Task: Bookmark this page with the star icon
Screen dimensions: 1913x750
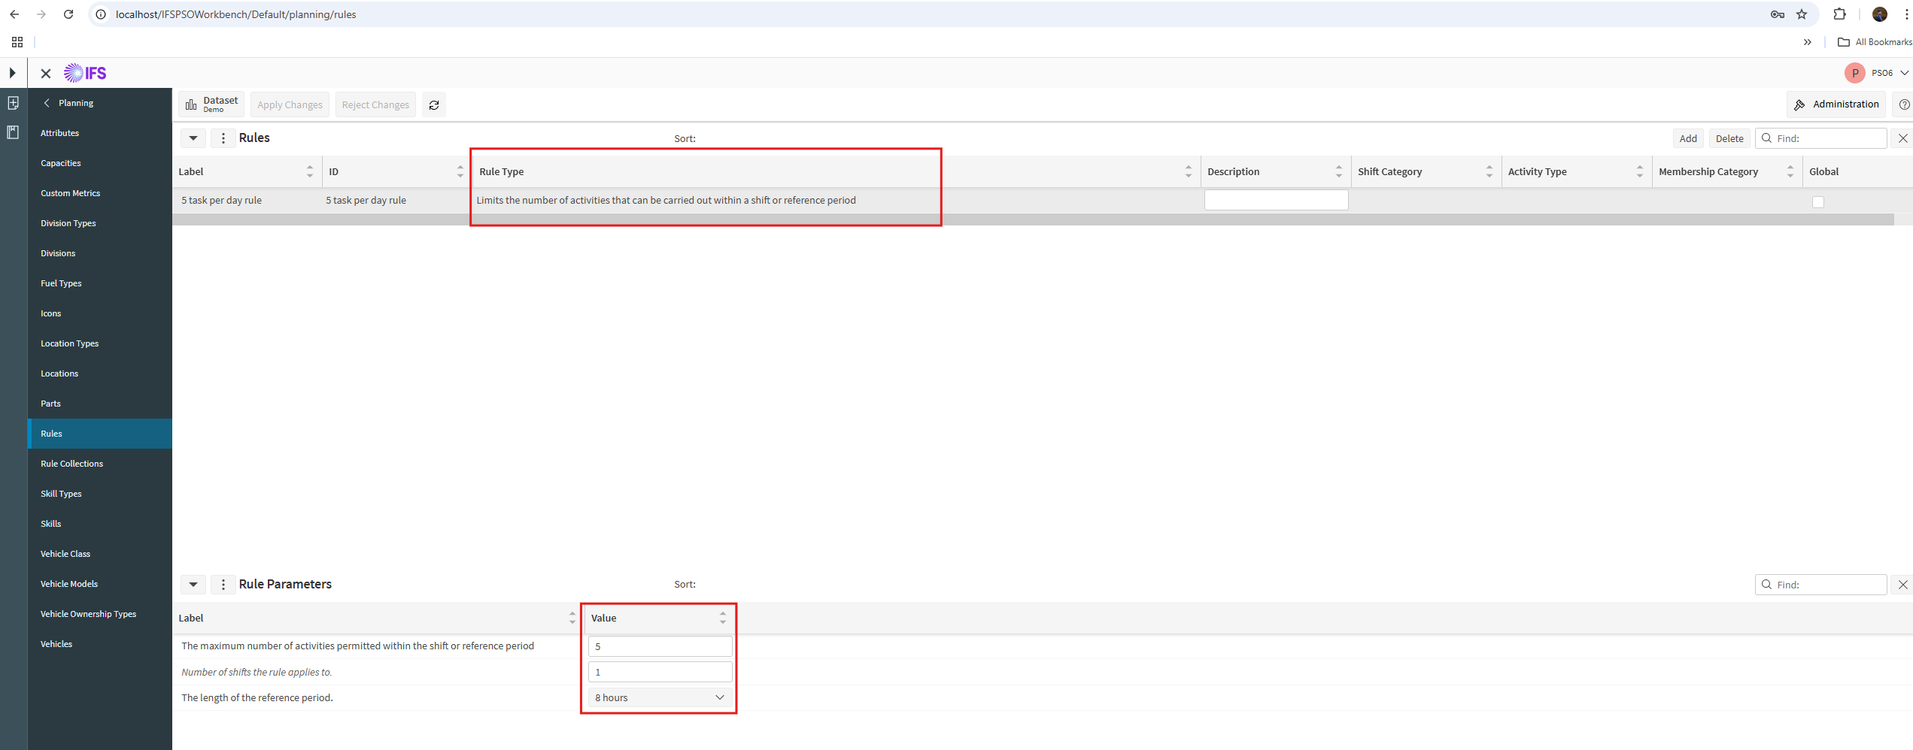Action: click(x=1802, y=14)
